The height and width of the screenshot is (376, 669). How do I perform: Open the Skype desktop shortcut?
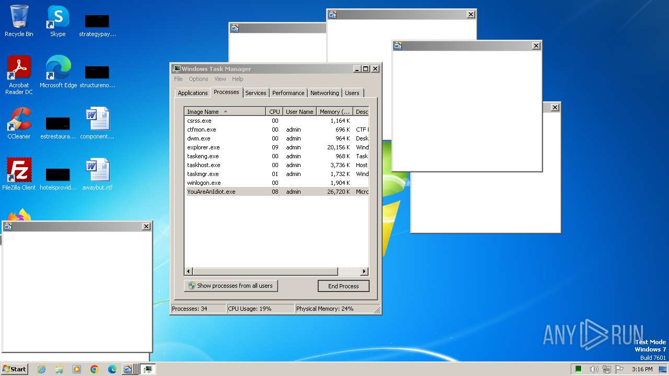[58, 21]
